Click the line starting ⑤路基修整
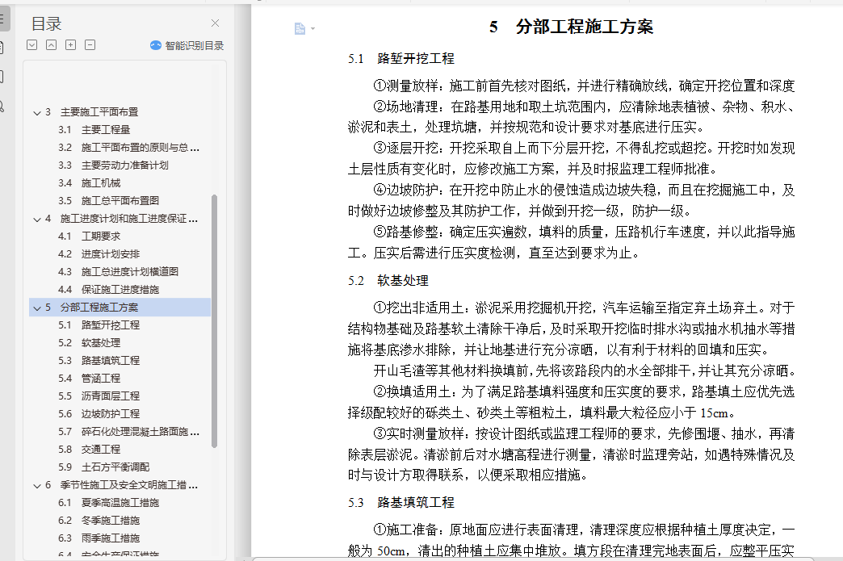The height and width of the screenshot is (561, 843). click(x=584, y=232)
